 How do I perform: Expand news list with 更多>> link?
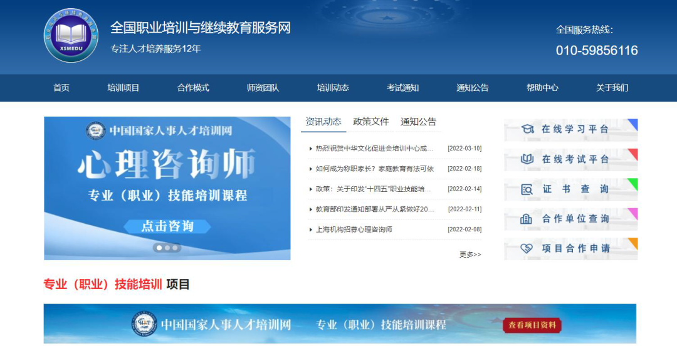470,255
